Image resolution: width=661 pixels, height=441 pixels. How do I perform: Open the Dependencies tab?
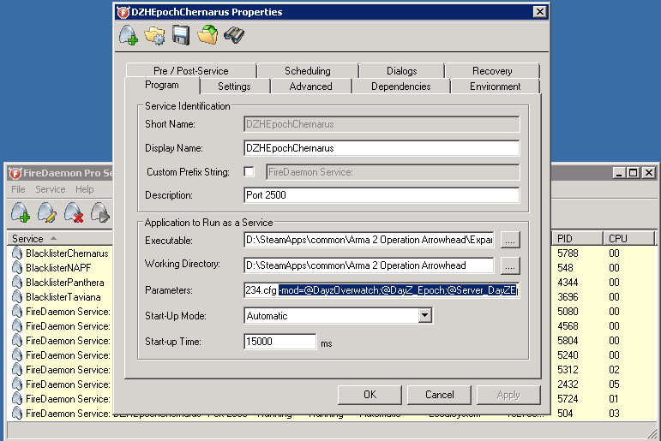pyautogui.click(x=401, y=86)
